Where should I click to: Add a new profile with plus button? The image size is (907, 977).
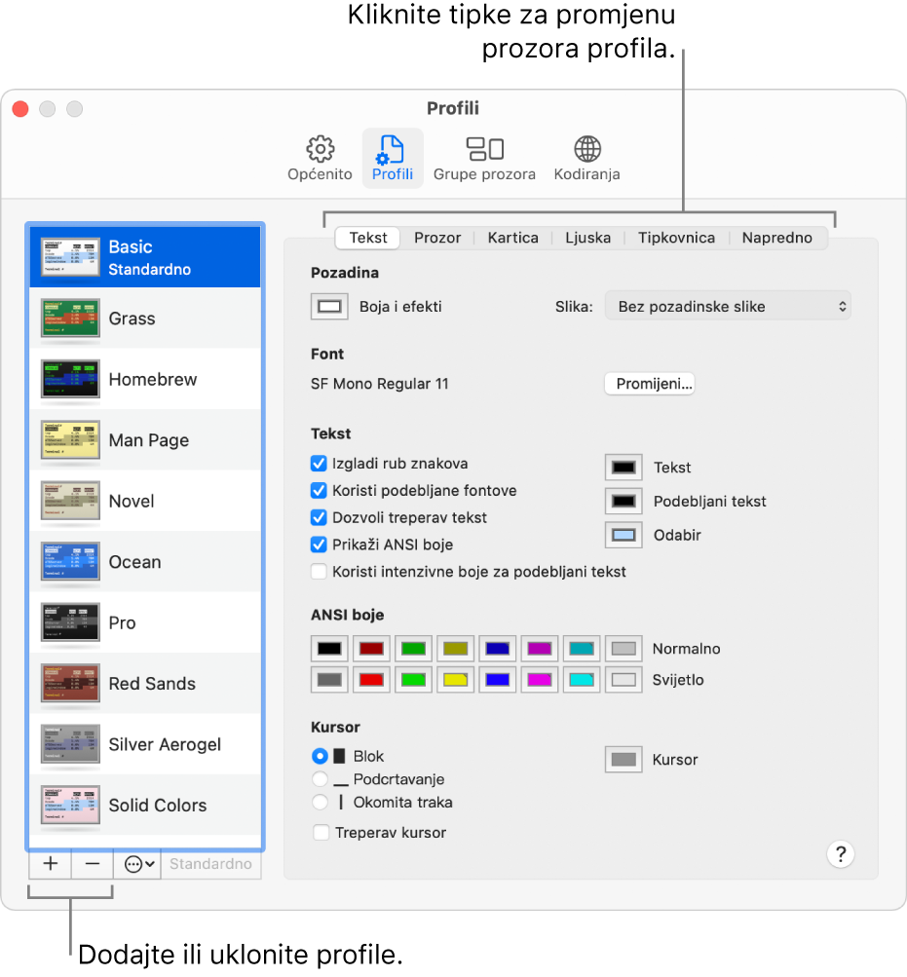pyautogui.click(x=51, y=864)
